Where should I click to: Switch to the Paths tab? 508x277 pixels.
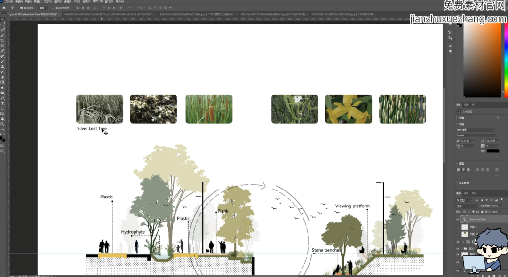coord(474,193)
